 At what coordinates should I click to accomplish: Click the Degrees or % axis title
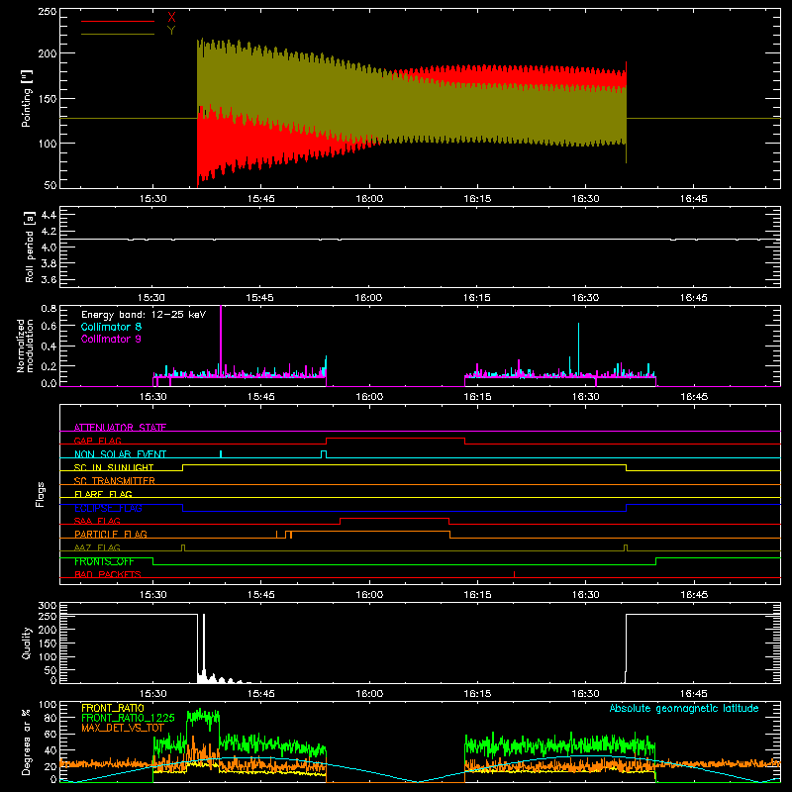[27, 742]
